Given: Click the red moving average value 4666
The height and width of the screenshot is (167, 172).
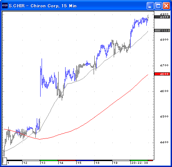Looking at the screenshot, I should (x=162, y=74).
